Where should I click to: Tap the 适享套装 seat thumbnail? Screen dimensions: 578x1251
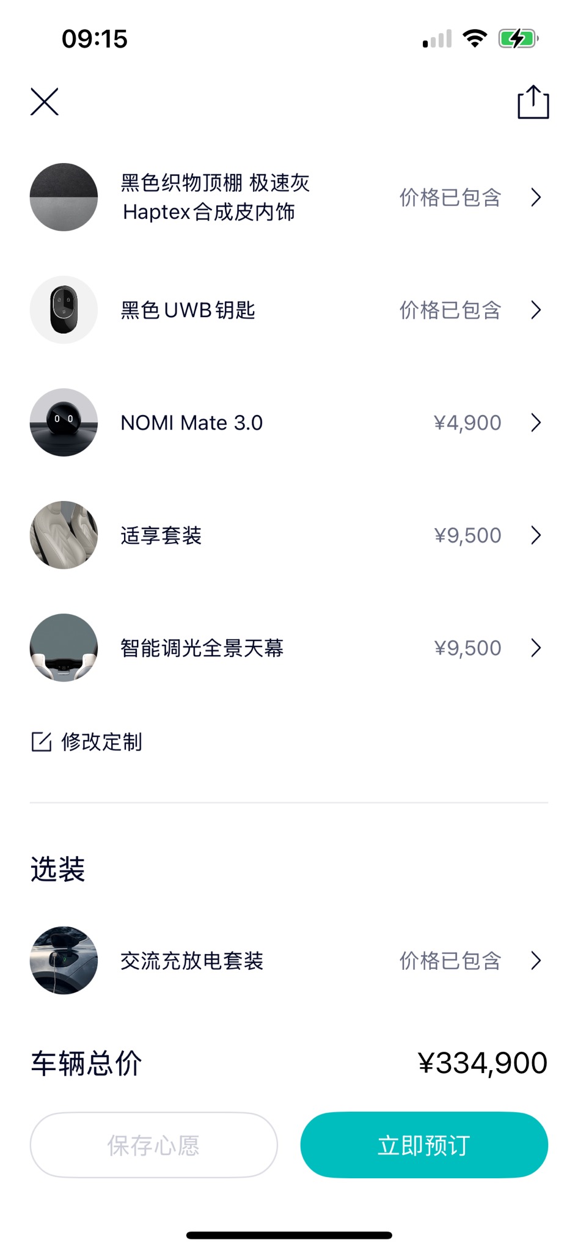[x=64, y=535]
